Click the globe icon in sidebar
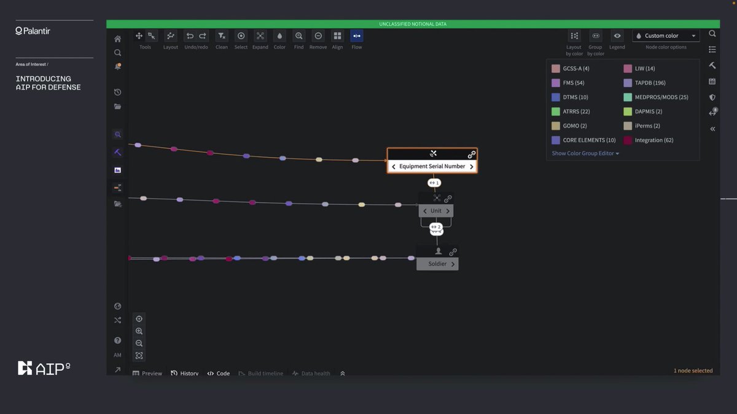737x414 pixels. (117, 306)
